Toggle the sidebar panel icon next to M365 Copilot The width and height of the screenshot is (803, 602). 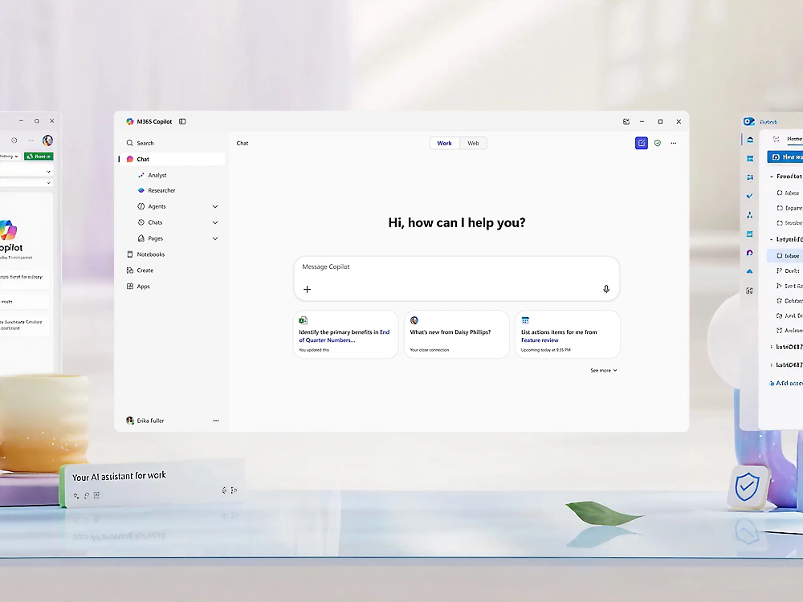click(182, 121)
